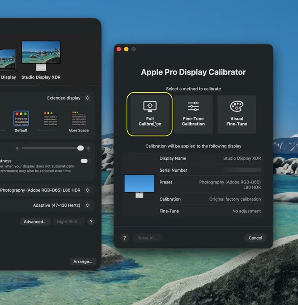Click the dim brightness sun icon
The image size is (298, 305).
(17, 148)
